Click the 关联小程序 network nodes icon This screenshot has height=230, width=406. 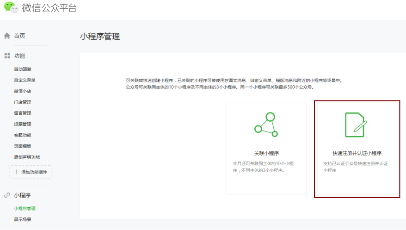(x=266, y=124)
